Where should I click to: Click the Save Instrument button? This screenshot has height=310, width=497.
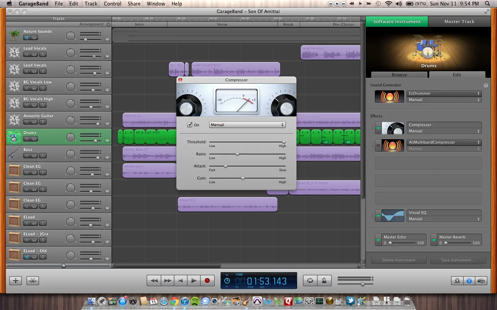click(x=458, y=260)
